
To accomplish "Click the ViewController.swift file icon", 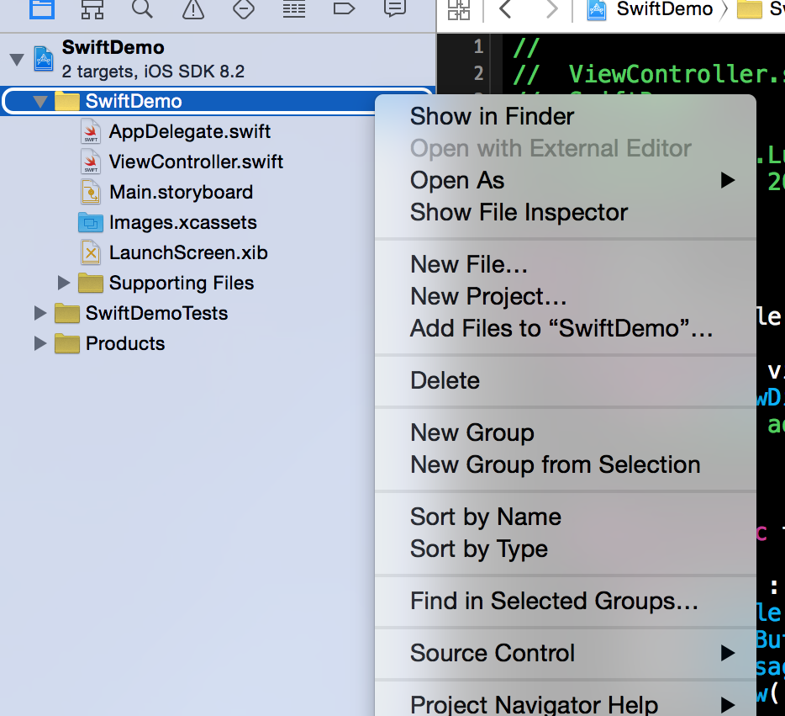I will coord(91,162).
